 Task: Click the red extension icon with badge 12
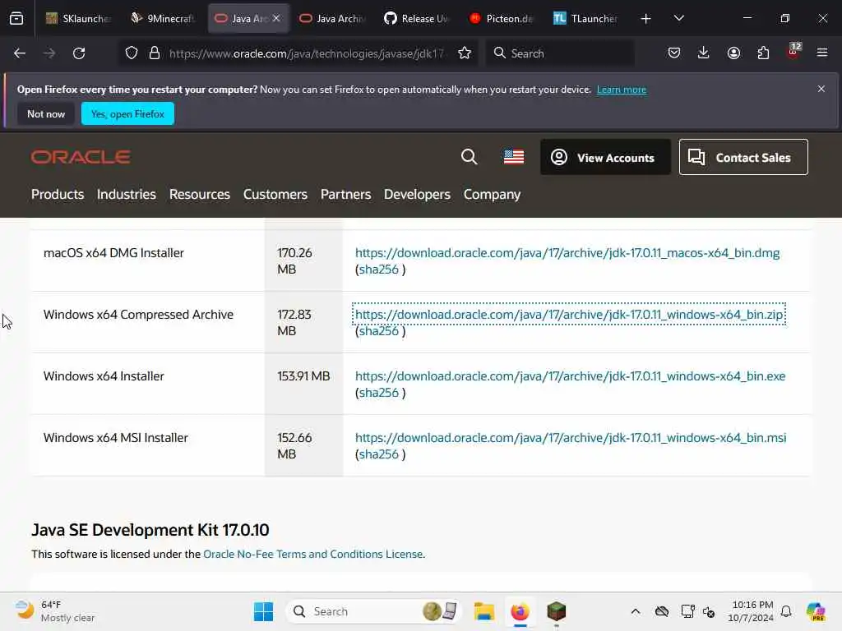[793, 52]
